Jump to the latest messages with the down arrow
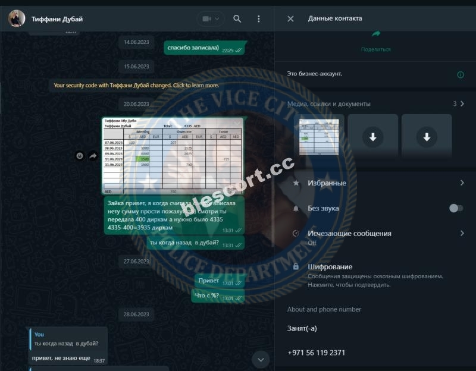This screenshot has height=371, width=476. [x=261, y=360]
